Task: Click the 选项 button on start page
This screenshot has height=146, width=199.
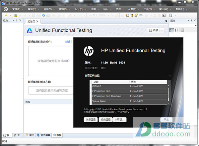Action: click(154, 30)
